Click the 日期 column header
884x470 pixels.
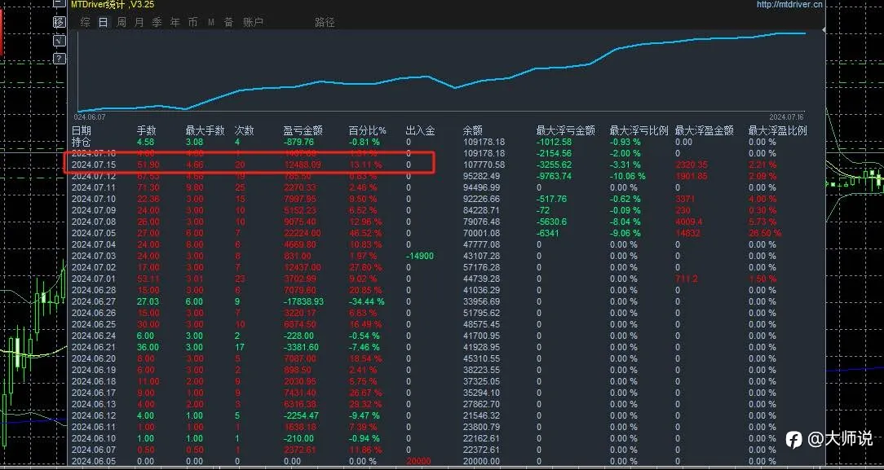[82, 130]
